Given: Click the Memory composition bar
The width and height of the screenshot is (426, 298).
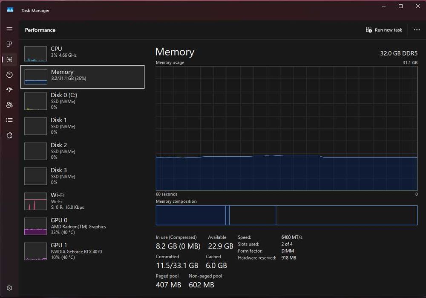Looking at the screenshot, I should 287,215.
